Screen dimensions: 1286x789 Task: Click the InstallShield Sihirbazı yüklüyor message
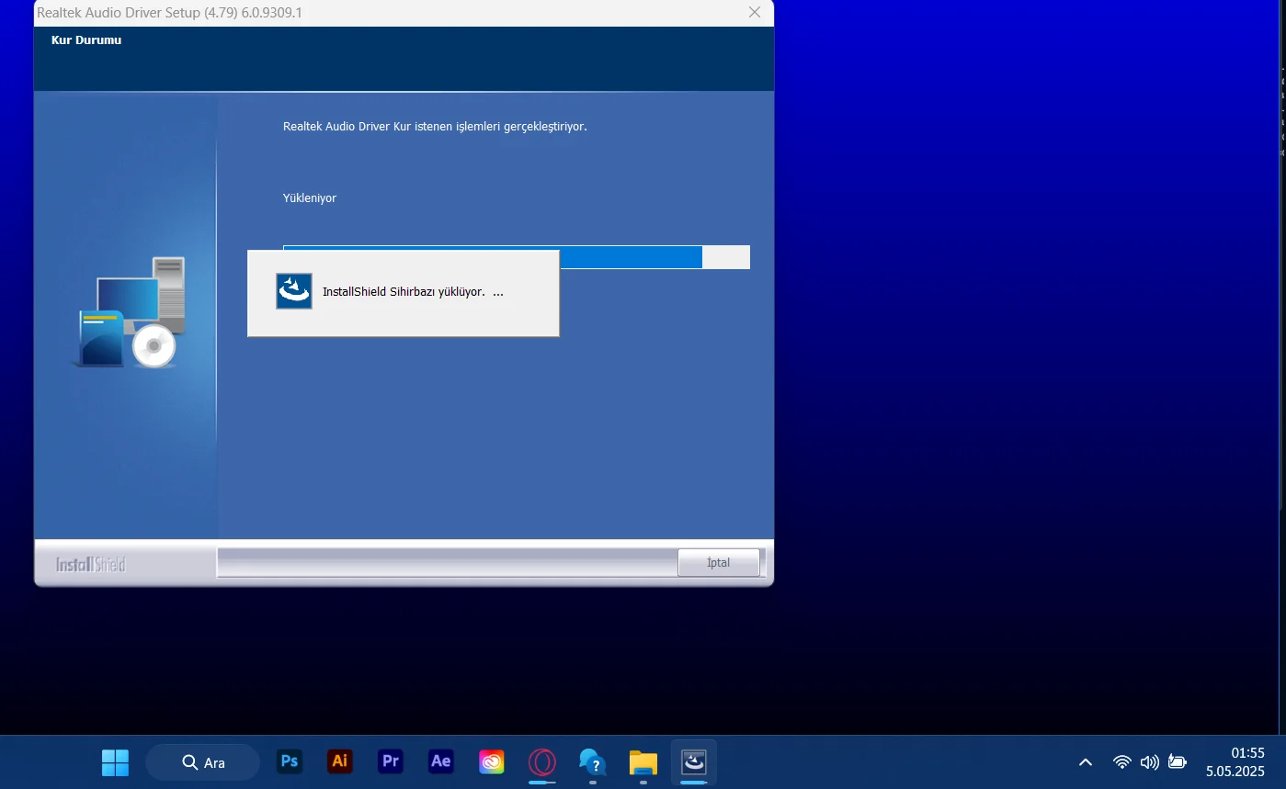point(413,292)
